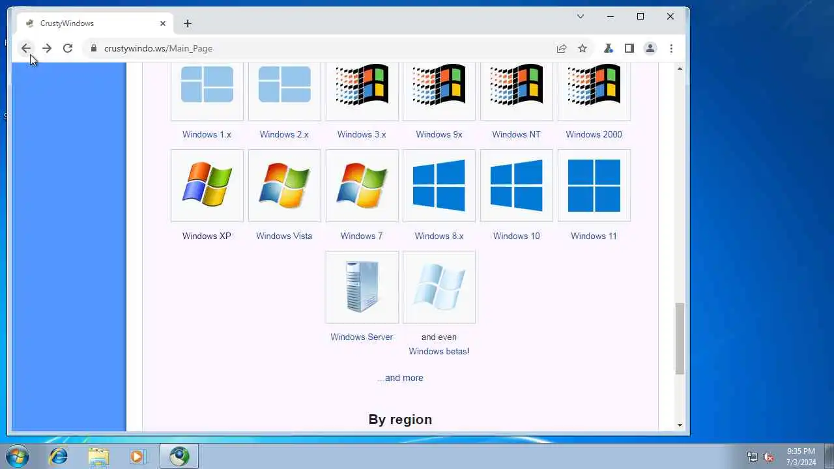The image size is (834, 469).
Task: Click the padlock site info icon
Action: tap(94, 48)
